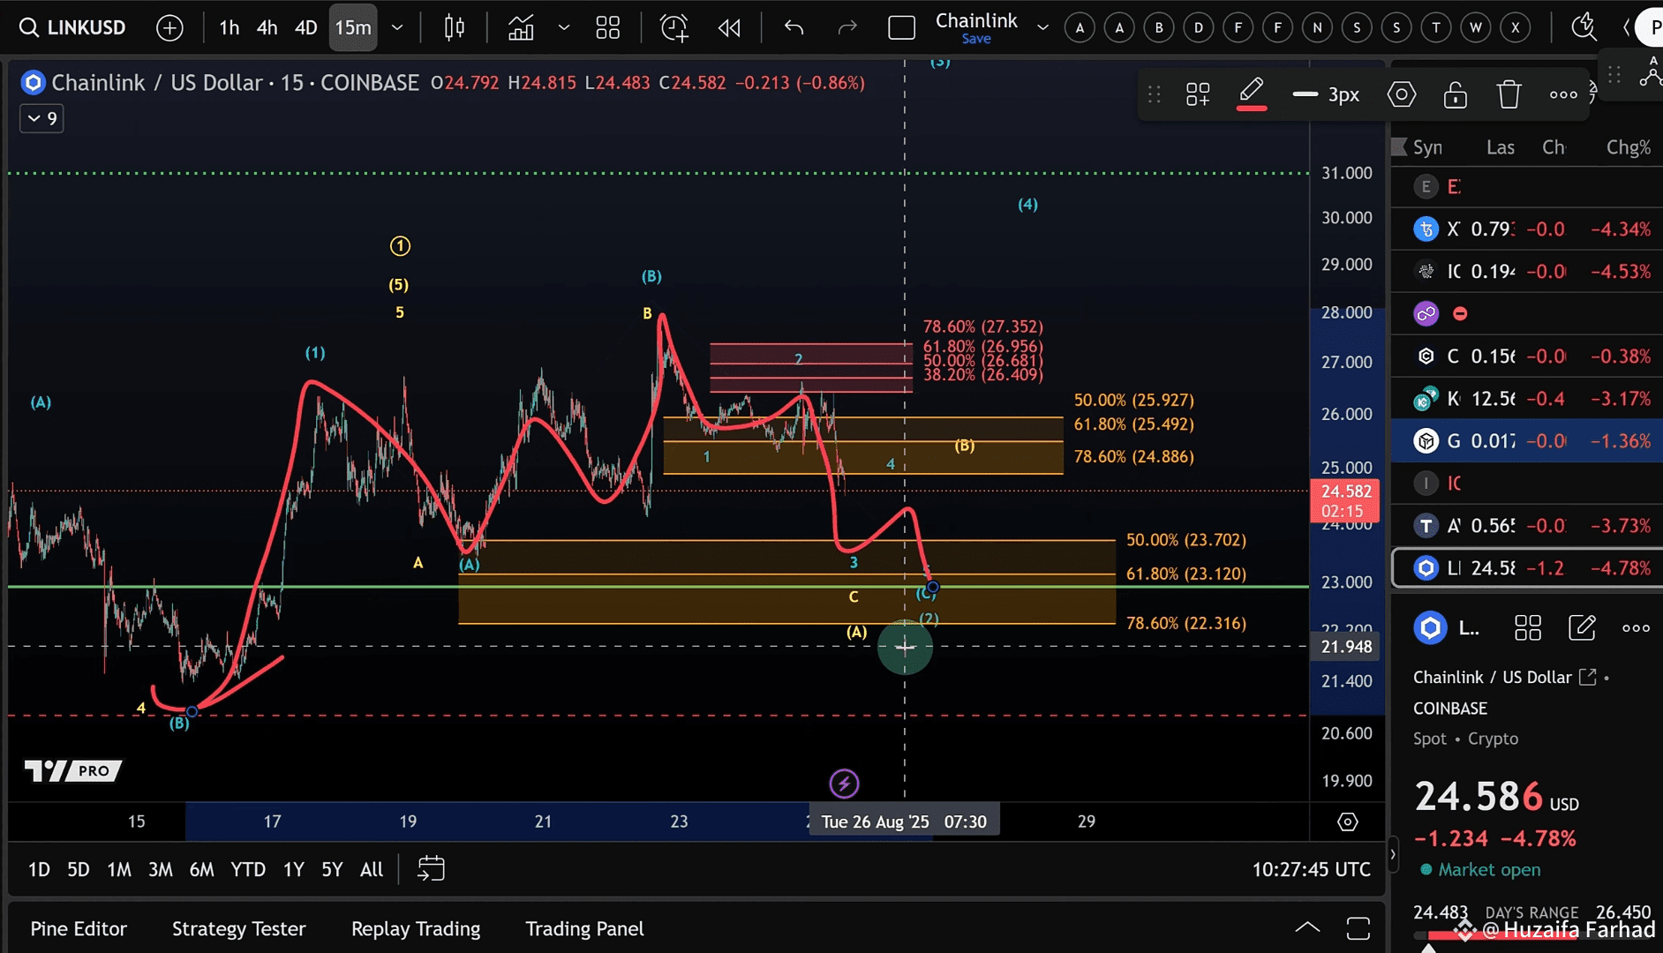Open the Replay Trading tab
This screenshot has height=953, width=1663.
(416, 929)
